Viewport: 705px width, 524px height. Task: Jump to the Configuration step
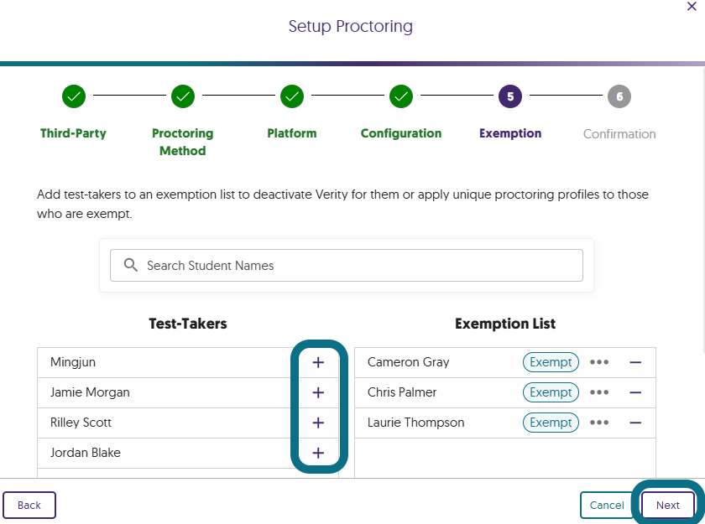tap(401, 96)
